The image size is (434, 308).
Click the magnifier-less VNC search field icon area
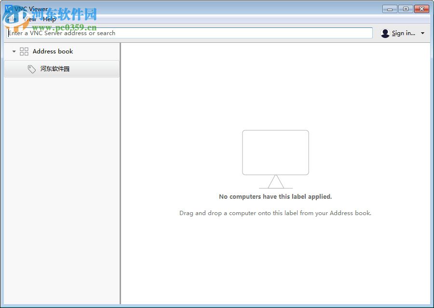[11, 33]
